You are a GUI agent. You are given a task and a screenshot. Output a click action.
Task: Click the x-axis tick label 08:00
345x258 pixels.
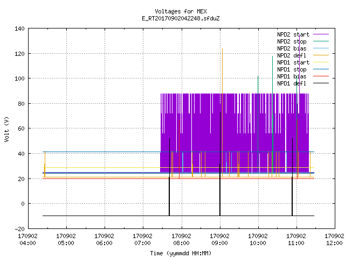coord(181,243)
